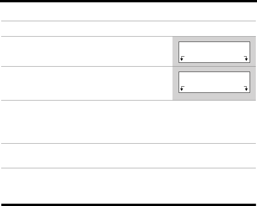Click the right down-arrow in the upper display box

(x=246, y=59)
